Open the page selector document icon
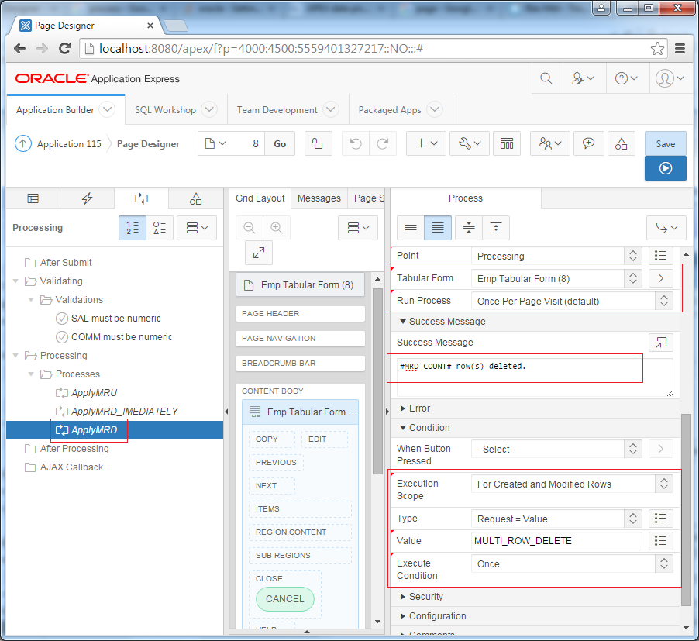The width and height of the screenshot is (699, 641). pos(215,143)
